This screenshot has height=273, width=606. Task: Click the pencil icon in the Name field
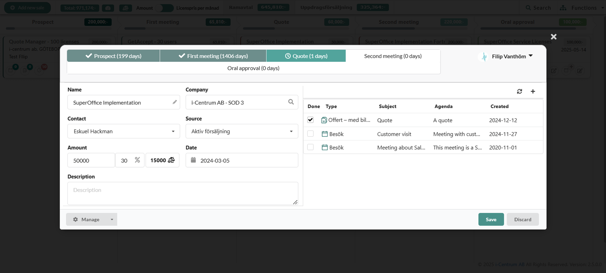coord(174,102)
